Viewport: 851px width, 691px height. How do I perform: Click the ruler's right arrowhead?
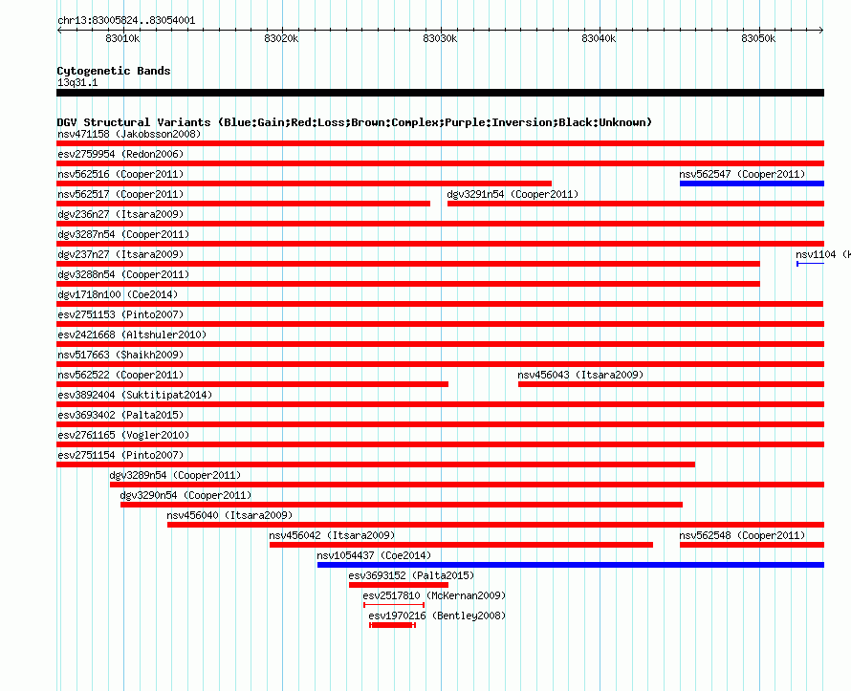pyautogui.click(x=821, y=30)
